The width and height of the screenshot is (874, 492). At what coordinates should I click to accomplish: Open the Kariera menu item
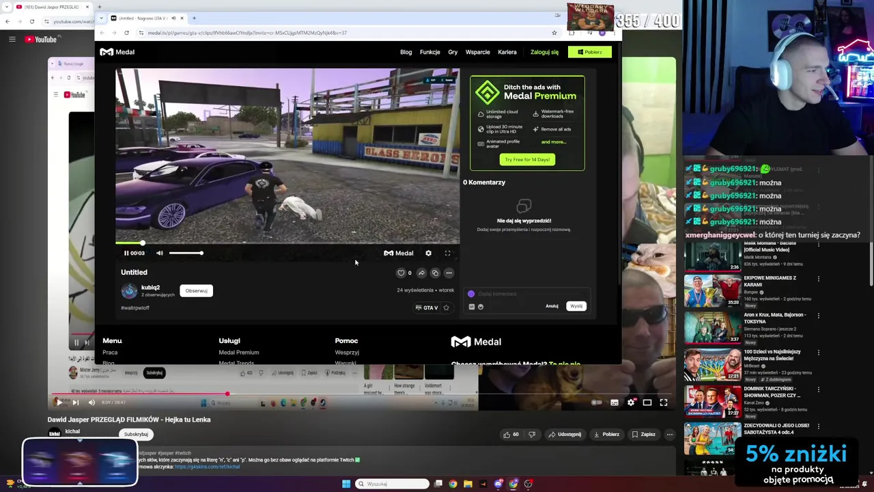pyautogui.click(x=507, y=52)
